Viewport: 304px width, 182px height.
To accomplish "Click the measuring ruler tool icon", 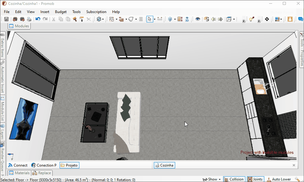I will [x=160, y=19].
